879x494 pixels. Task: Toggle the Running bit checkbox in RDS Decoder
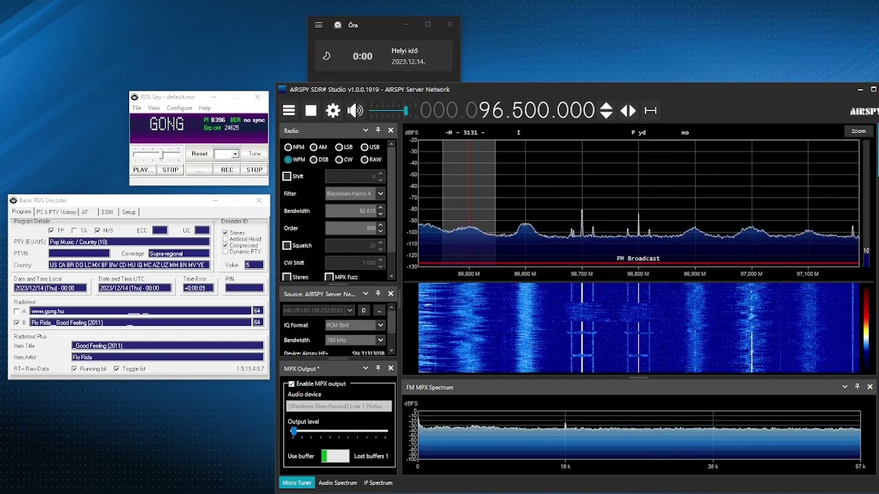pyautogui.click(x=74, y=368)
